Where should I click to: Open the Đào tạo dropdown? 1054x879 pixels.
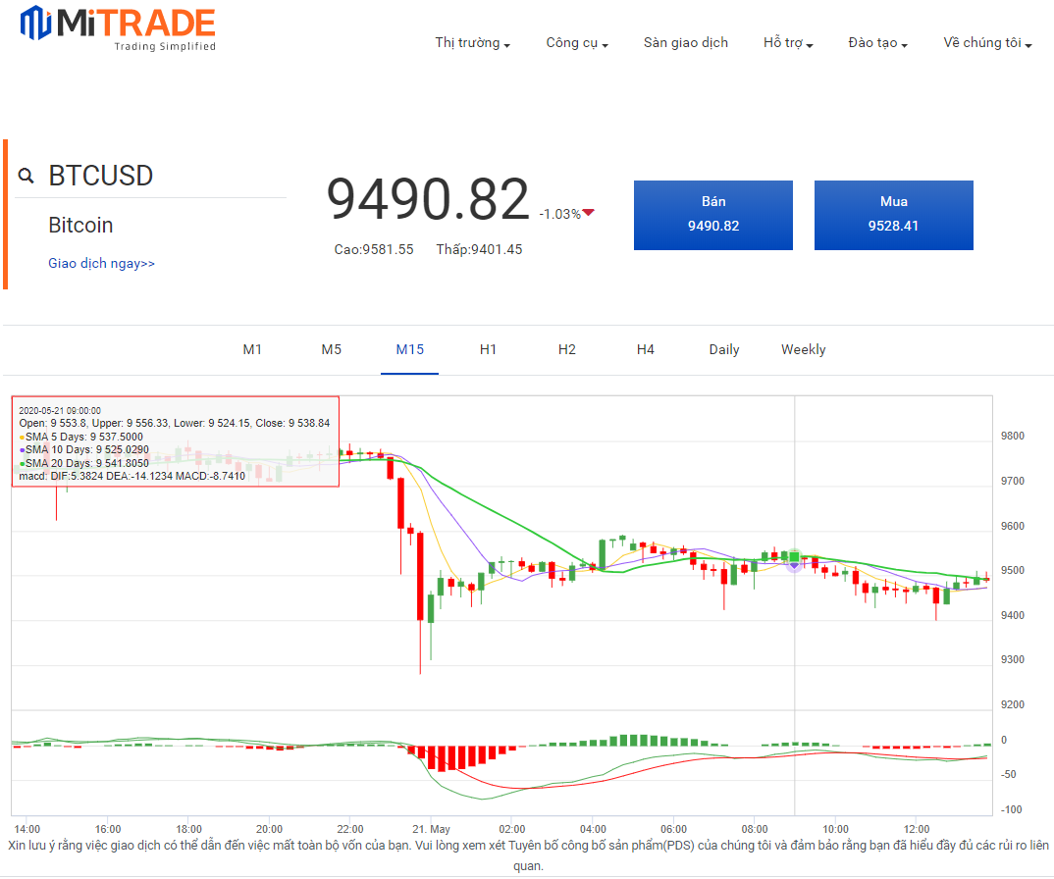click(x=877, y=43)
